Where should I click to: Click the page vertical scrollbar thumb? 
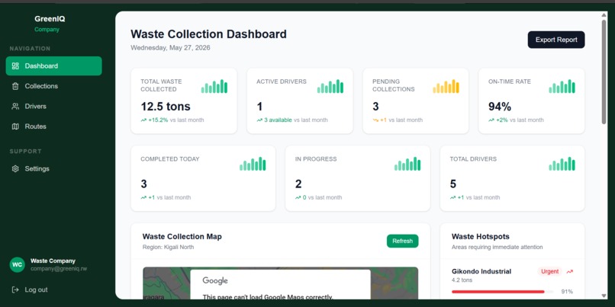click(x=604, y=72)
